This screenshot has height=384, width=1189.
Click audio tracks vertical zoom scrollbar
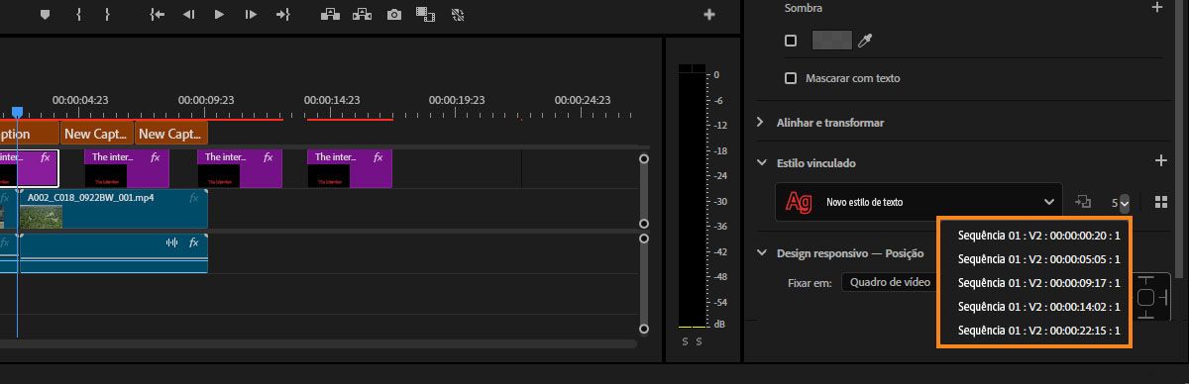point(644,284)
